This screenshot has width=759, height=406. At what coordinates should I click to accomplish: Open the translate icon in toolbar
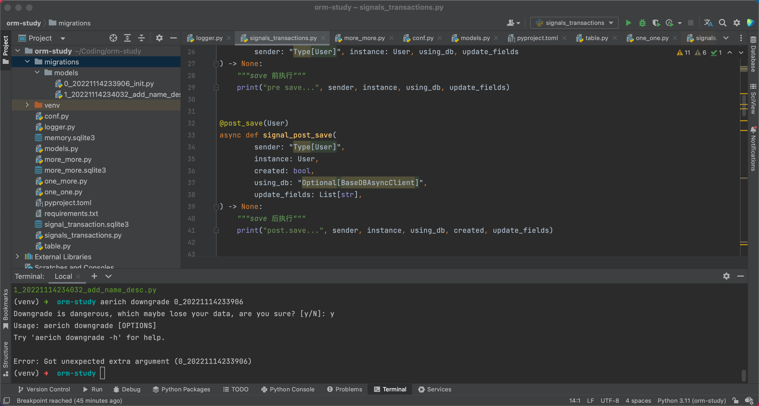click(708, 23)
